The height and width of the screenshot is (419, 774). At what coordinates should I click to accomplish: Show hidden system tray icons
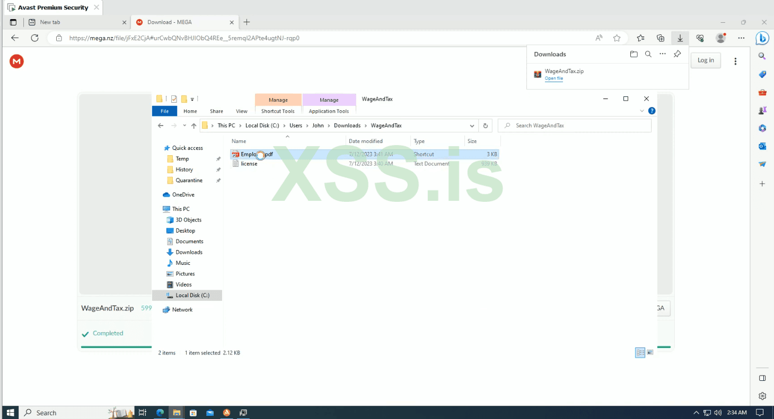point(696,413)
